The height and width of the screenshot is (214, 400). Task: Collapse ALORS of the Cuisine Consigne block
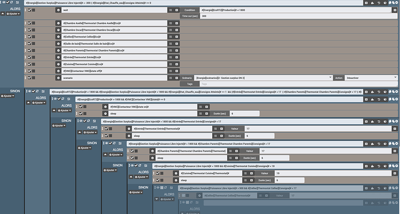pyautogui.click(x=131, y=177)
